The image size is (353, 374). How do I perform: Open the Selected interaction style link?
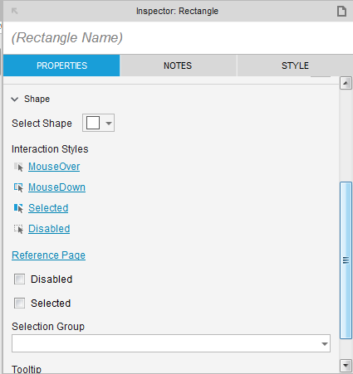point(48,208)
